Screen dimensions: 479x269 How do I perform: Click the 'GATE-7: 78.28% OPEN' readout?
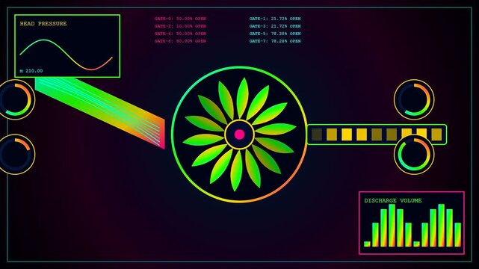point(275,41)
